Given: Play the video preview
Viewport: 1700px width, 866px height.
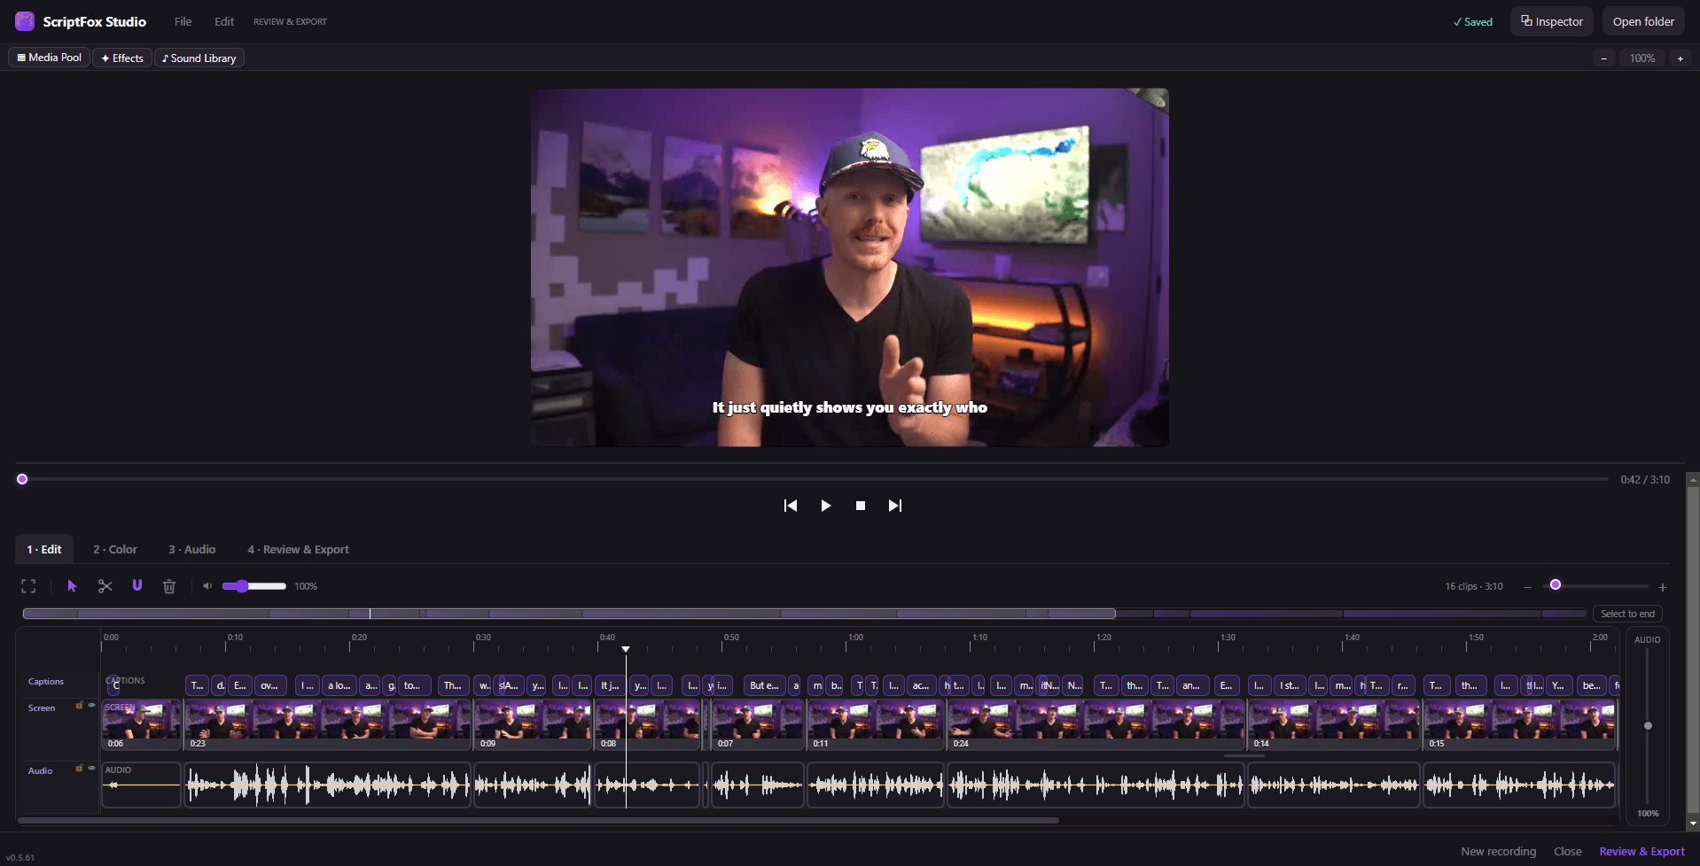Looking at the screenshot, I should [x=826, y=506].
